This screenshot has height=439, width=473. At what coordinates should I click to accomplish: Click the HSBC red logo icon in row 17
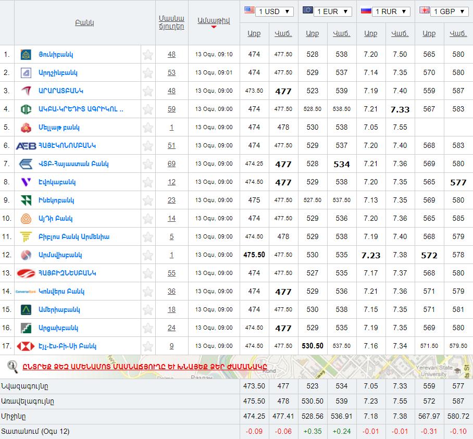tap(26, 346)
